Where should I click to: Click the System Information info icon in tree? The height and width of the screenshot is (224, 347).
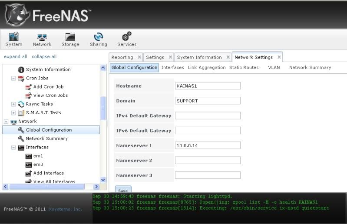pos(21,69)
